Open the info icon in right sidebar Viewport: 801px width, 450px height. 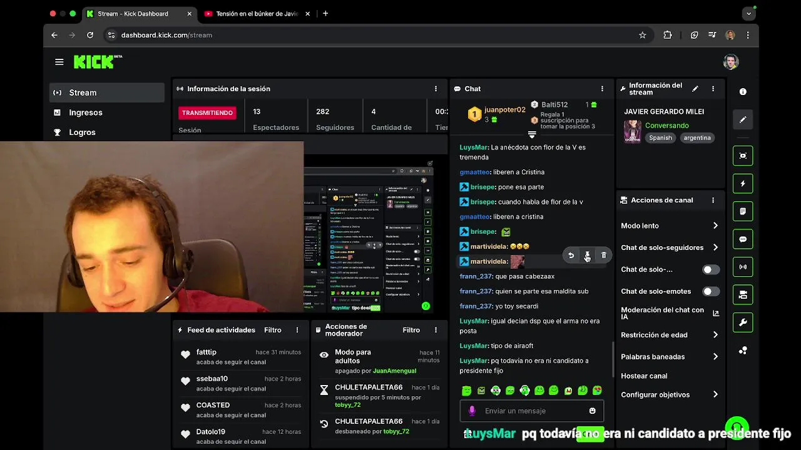(743, 92)
